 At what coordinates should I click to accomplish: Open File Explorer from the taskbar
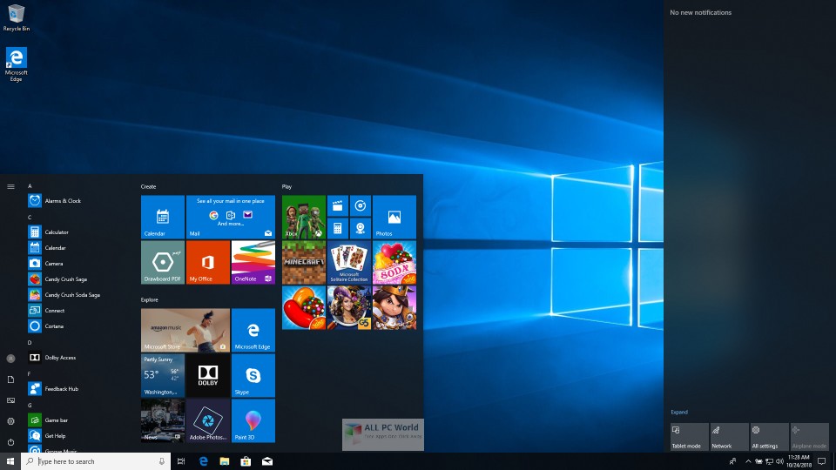(225, 461)
